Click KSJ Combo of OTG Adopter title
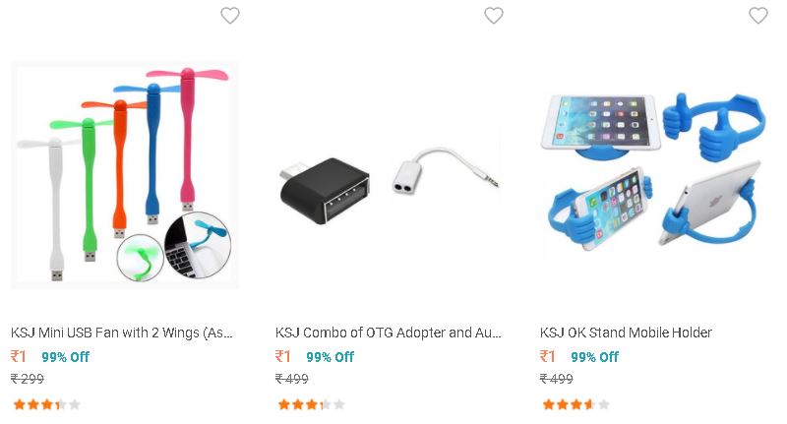 (388, 333)
